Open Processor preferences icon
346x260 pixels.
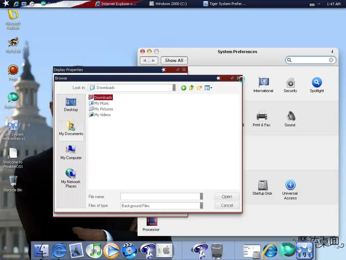click(151, 224)
